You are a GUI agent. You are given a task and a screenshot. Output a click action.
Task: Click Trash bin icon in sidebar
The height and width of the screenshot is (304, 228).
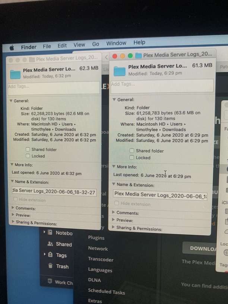[50, 265]
